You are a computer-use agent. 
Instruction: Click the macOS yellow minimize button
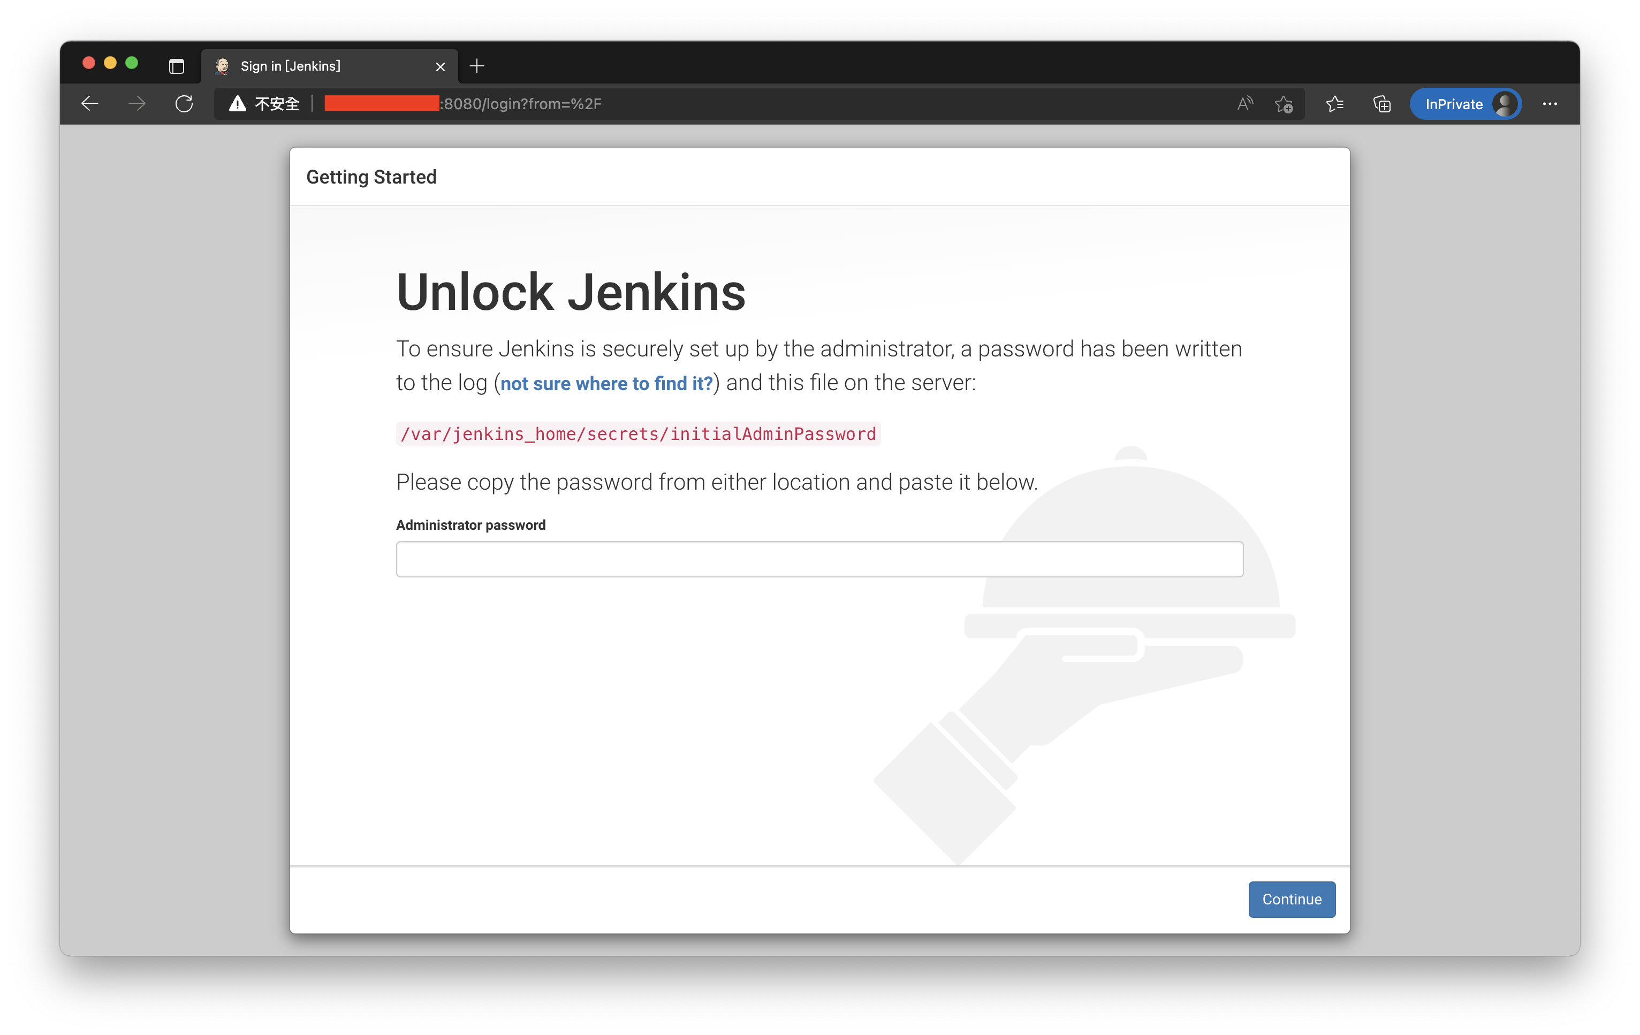point(110,63)
